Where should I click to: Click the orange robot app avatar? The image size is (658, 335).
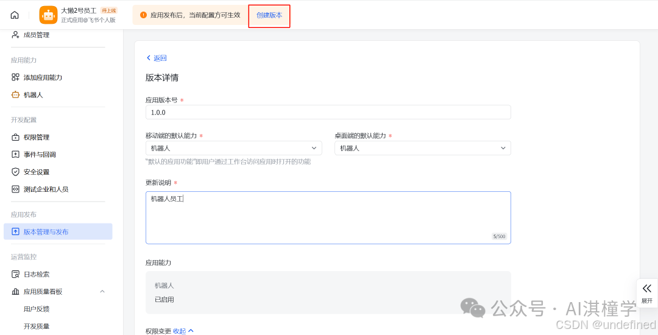tap(48, 15)
